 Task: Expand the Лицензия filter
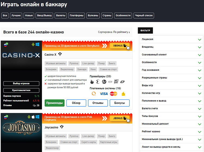click(x=171, y=39)
